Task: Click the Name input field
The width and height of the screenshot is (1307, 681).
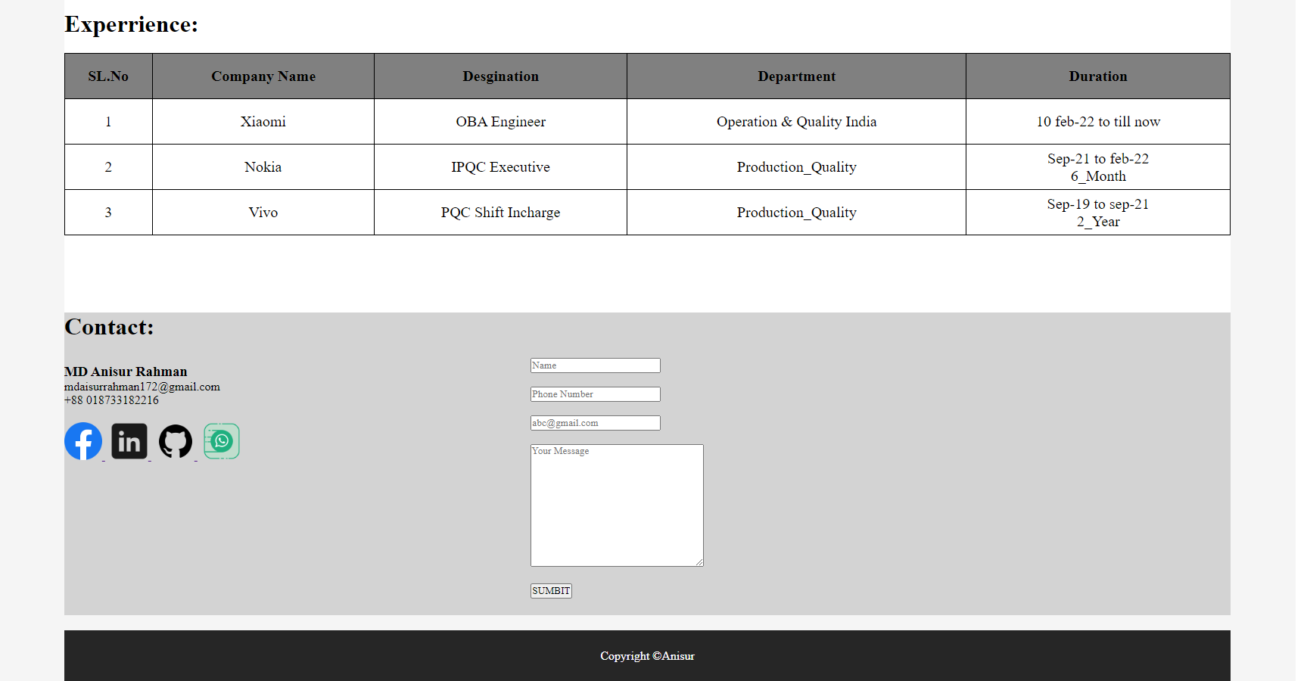Action: [596, 365]
